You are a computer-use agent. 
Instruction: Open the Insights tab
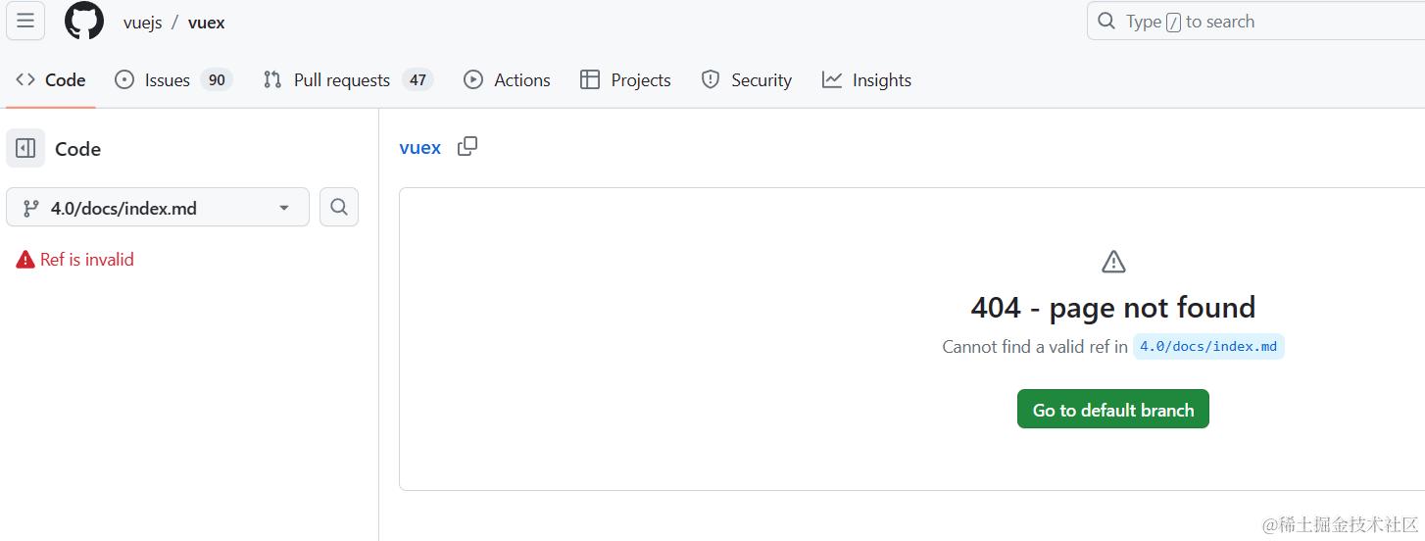pos(866,80)
